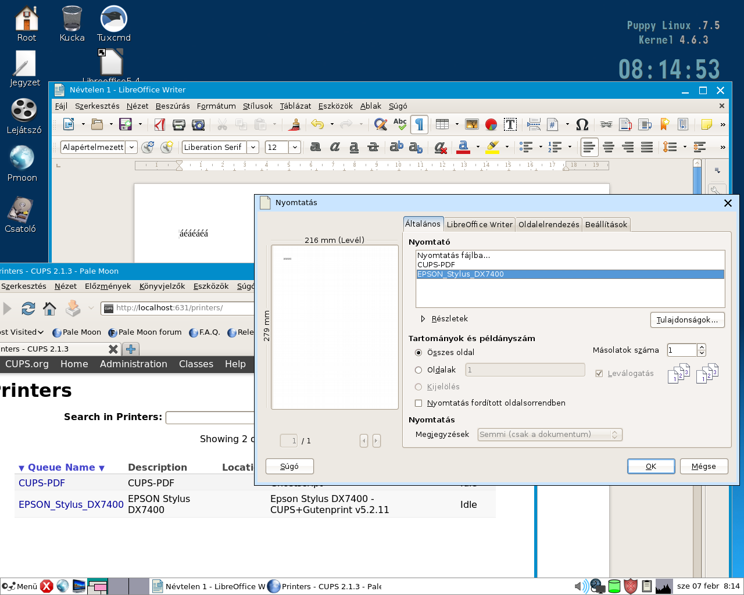Image resolution: width=744 pixels, height=595 pixels.
Task: Open Administration in CUPS navigation bar
Action: pyautogui.click(x=134, y=364)
